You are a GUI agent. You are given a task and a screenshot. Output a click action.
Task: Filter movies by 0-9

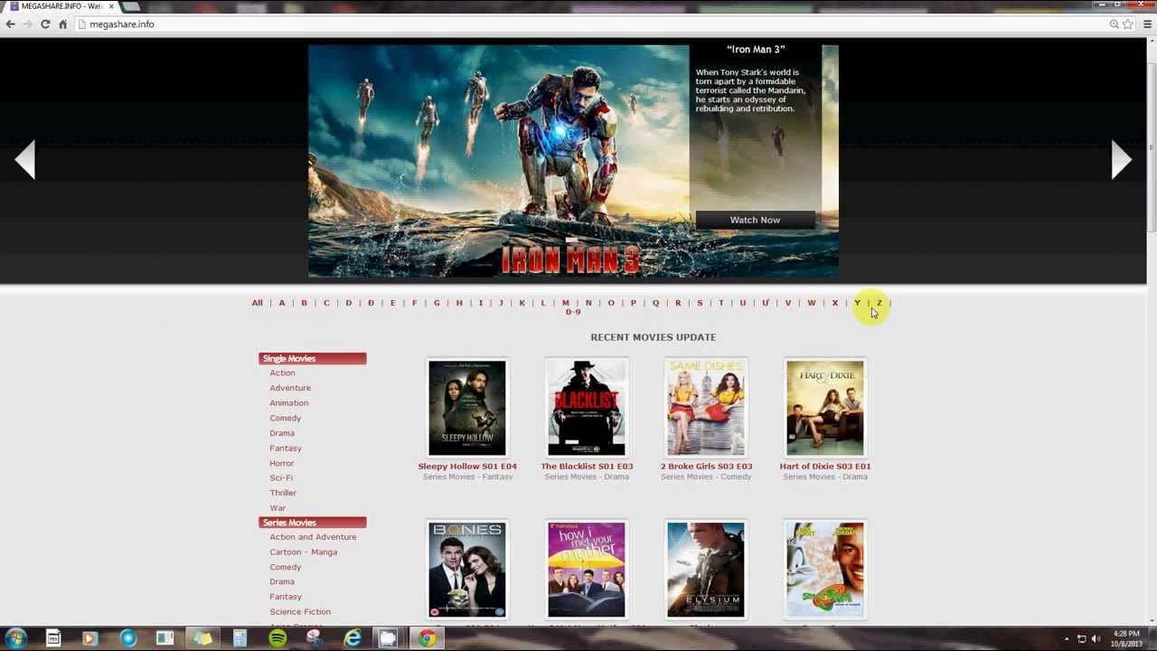point(573,312)
